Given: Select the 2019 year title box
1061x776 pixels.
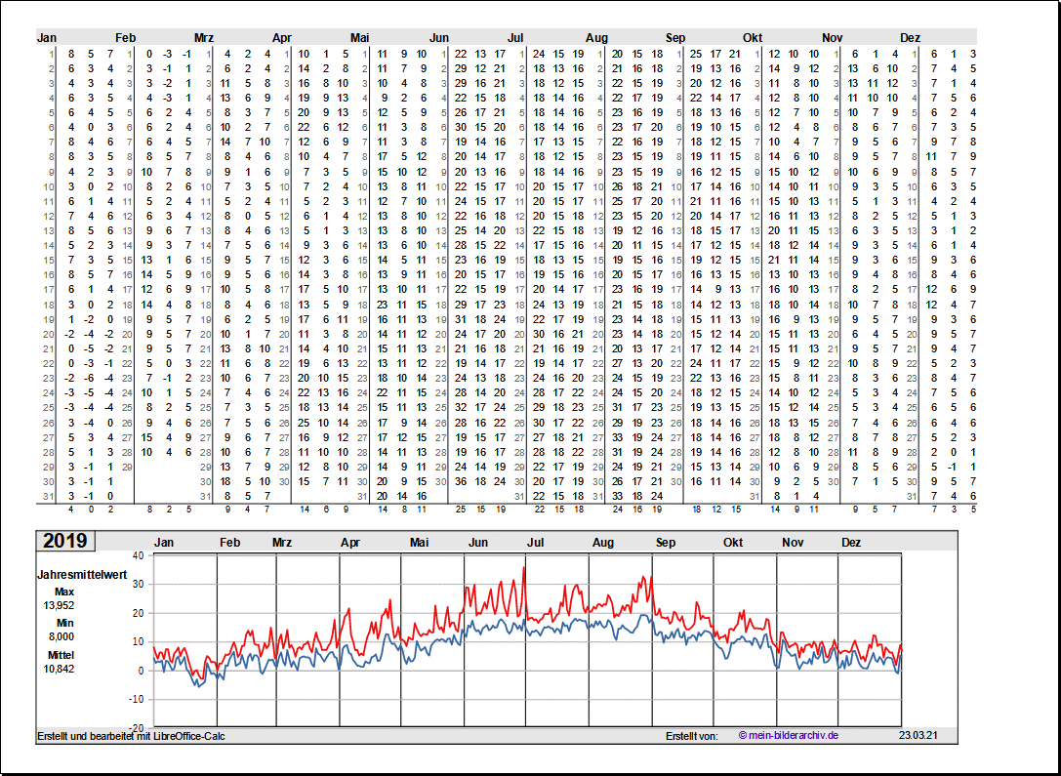Looking at the screenshot, I should [x=64, y=542].
